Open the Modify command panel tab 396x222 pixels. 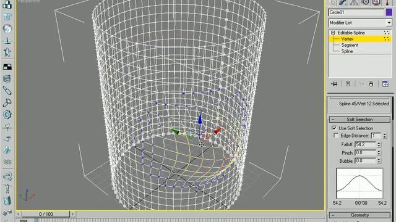coord(343,2)
